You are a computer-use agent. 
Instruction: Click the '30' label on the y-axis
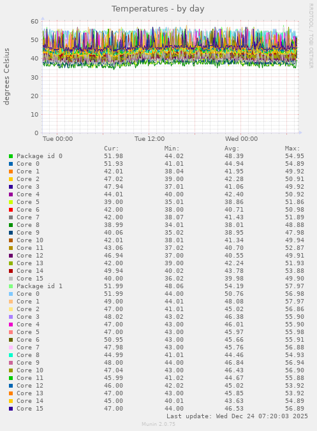point(34,77)
